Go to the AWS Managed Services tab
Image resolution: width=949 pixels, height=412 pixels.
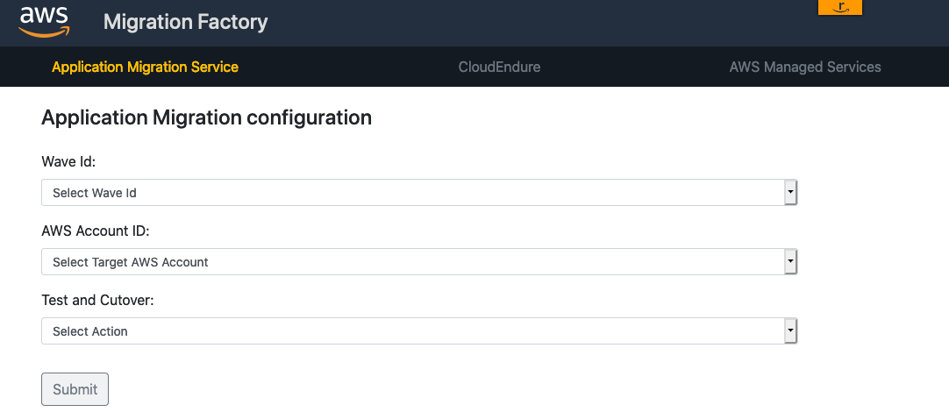[805, 67]
